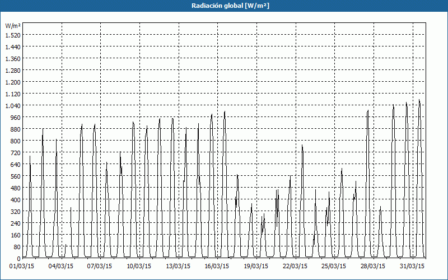Click the 880 y-axis value
The height and width of the screenshot is (280, 448).
(x=16, y=129)
